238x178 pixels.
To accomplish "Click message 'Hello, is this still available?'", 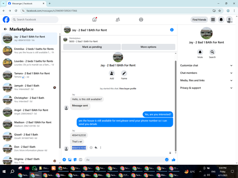I will [87, 99].
